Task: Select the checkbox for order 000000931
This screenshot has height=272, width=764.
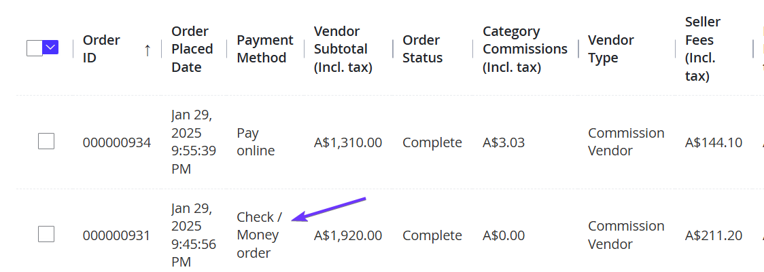Action: (46, 235)
